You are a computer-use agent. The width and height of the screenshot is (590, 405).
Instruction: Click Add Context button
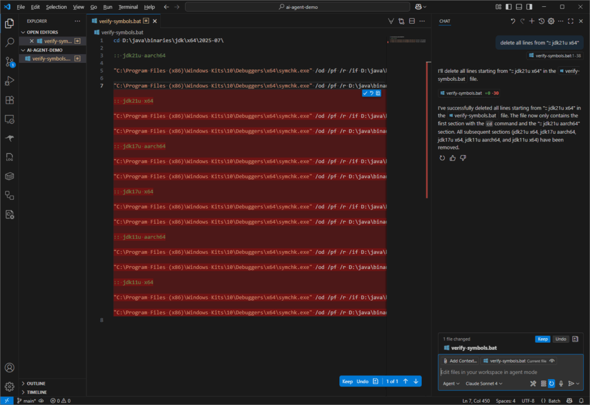[460, 361]
